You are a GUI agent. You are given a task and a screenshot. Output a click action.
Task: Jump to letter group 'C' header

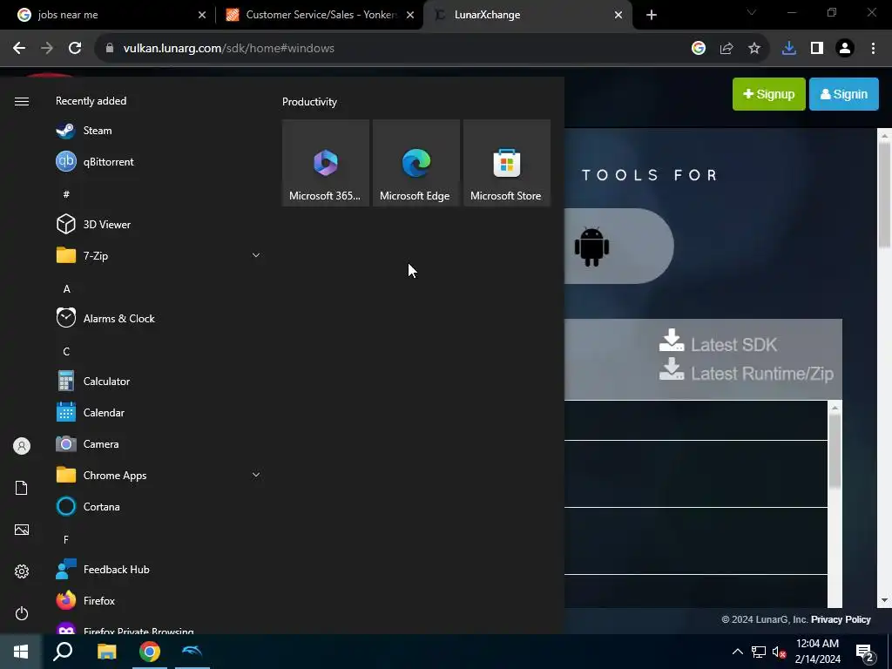click(66, 351)
